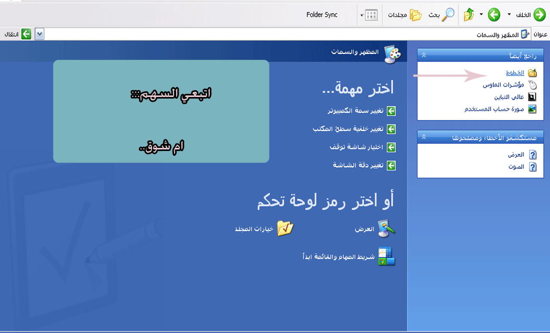Open Taskbar and Start Menu (شريط المهام) icon
Image resolution: width=550 pixels, height=333 pixels.
(387, 256)
